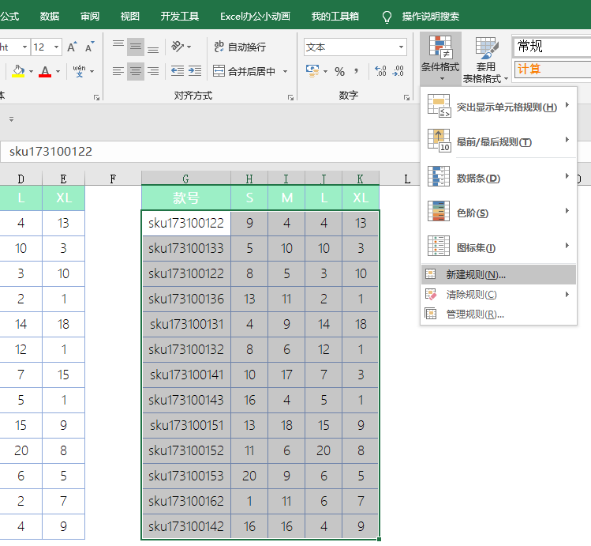The image size is (591, 546).
Task: Open the Developer (开发工具) ribbon tab
Action: click(x=179, y=16)
